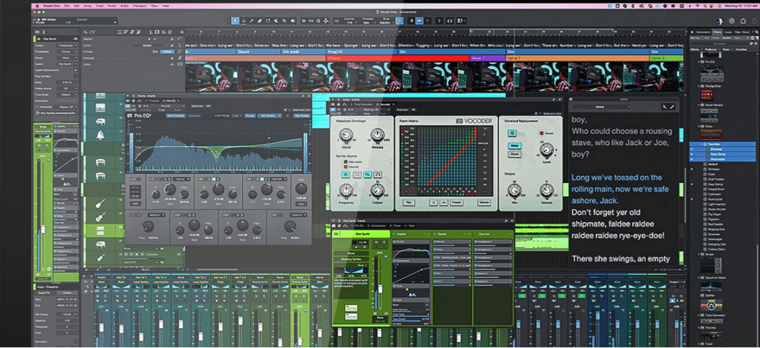
Task: Pin the Vocoder inserts window
Action: click(x=554, y=99)
